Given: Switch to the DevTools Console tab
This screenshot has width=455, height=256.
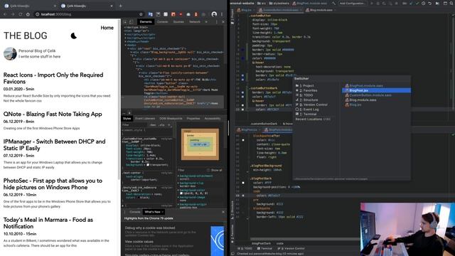Looking at the screenshot, I should (163, 22).
